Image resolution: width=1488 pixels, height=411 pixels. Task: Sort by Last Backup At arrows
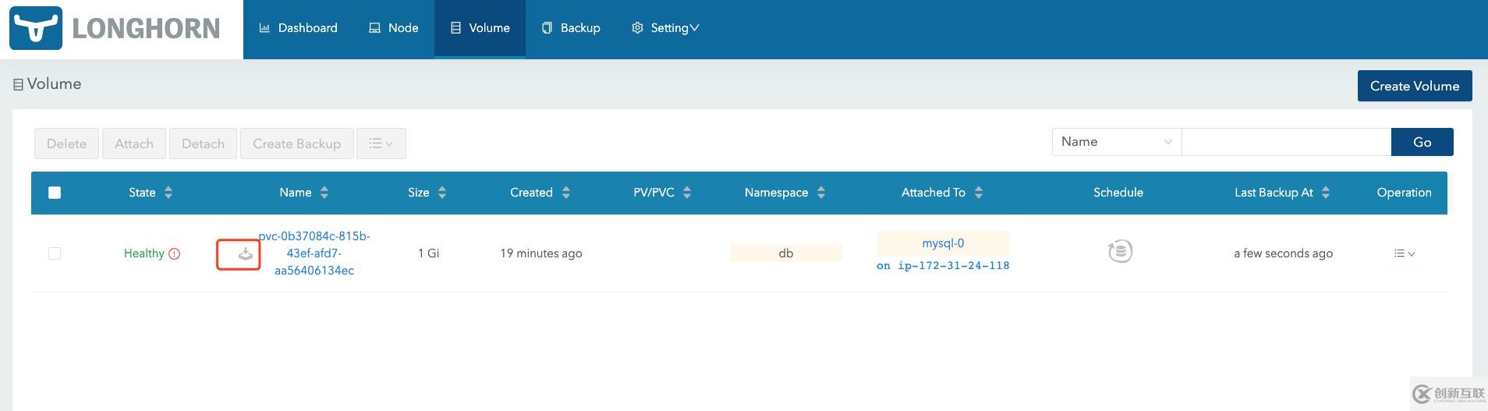[1326, 193]
